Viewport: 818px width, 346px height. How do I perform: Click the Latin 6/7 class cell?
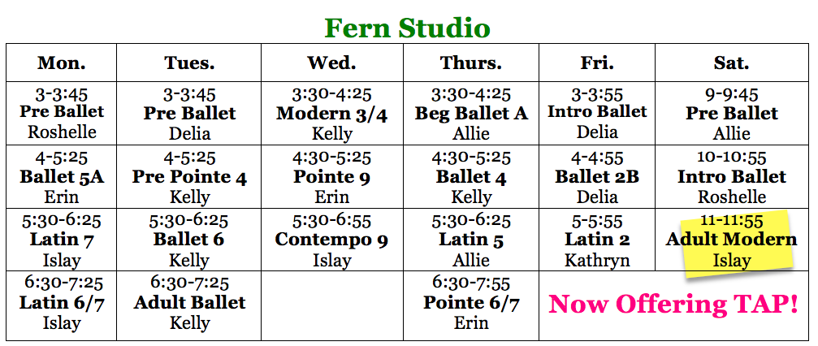click(61, 303)
